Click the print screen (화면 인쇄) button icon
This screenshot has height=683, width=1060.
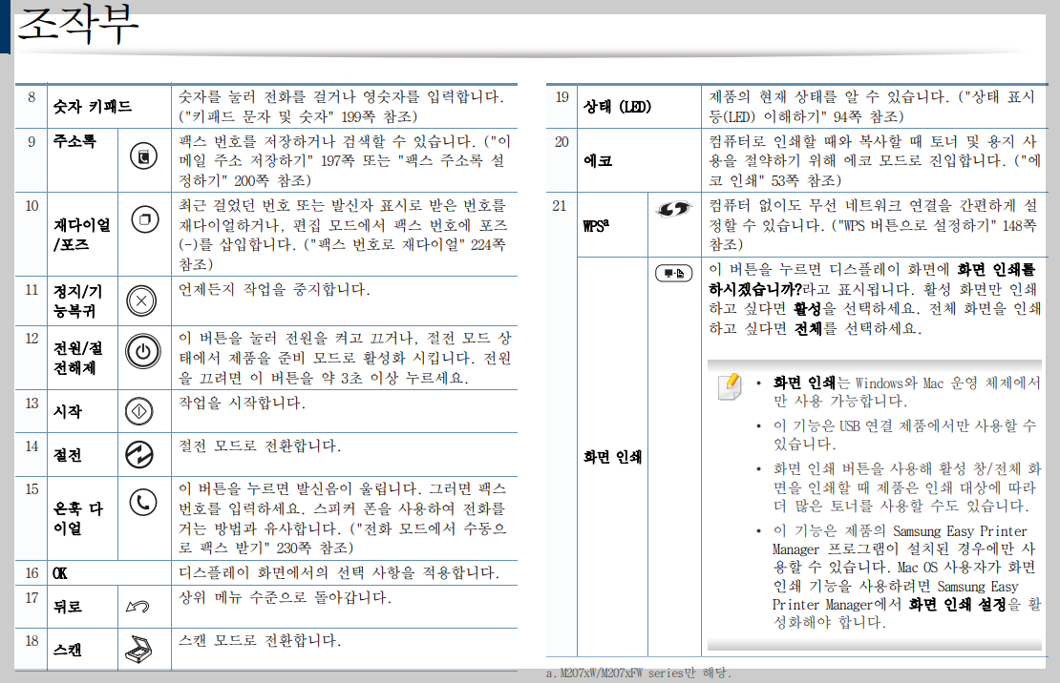pos(674,273)
